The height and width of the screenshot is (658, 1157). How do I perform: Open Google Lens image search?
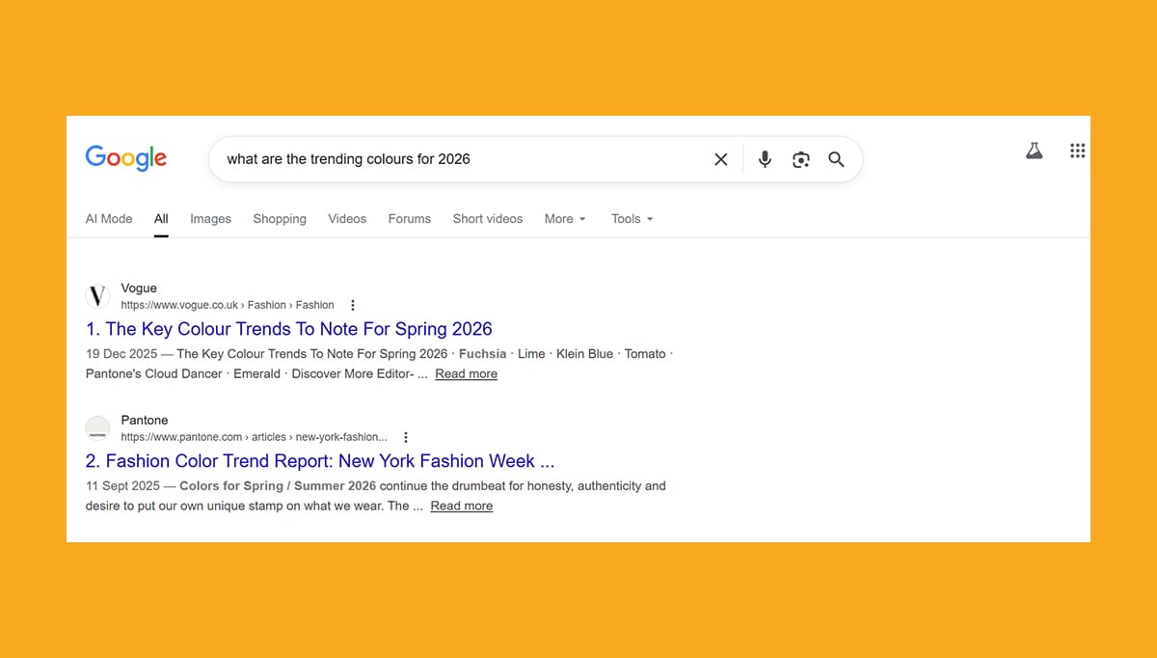(x=801, y=159)
